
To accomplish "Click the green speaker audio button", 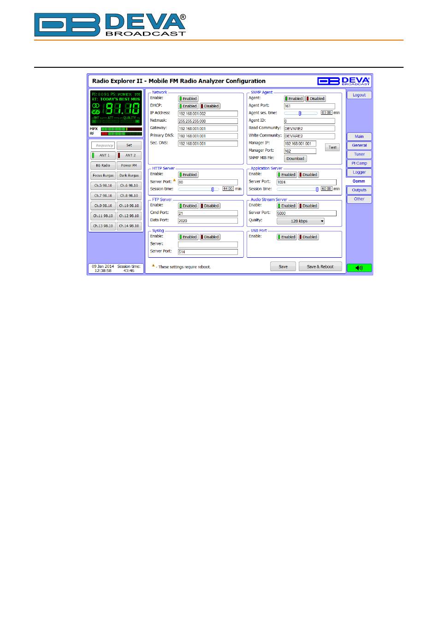I will coord(359,268).
